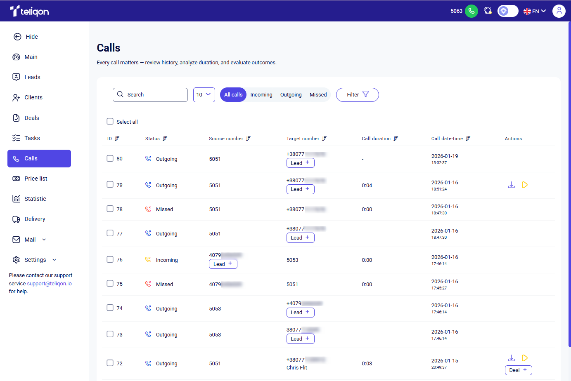The height and width of the screenshot is (381, 571).
Task: Open Statistic from the sidebar menu
Action: coord(35,199)
